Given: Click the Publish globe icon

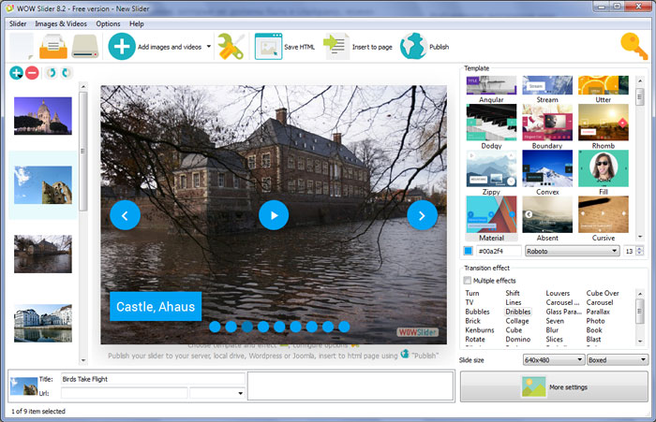Looking at the screenshot, I should pyautogui.click(x=413, y=47).
